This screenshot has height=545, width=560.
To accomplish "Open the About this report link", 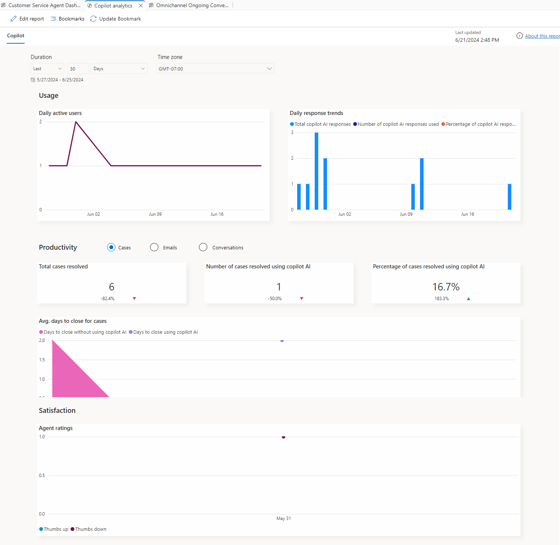I will click(542, 36).
